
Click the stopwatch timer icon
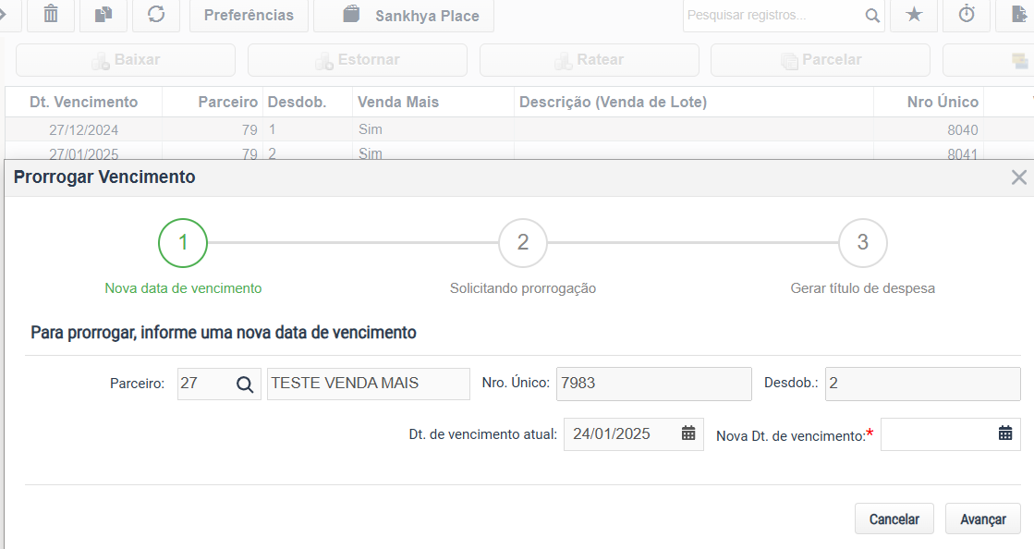[967, 14]
